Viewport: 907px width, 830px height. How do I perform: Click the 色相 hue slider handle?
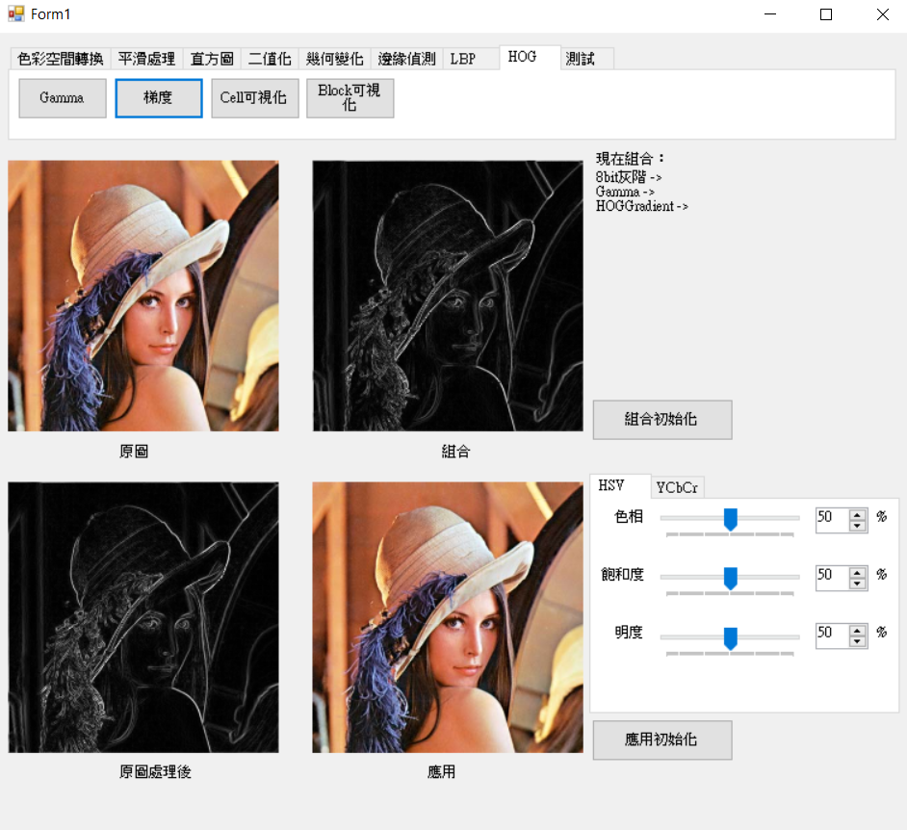tap(731, 519)
